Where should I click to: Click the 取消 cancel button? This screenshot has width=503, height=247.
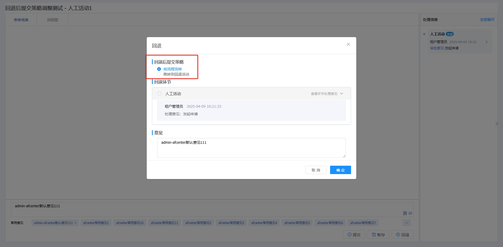point(316,170)
